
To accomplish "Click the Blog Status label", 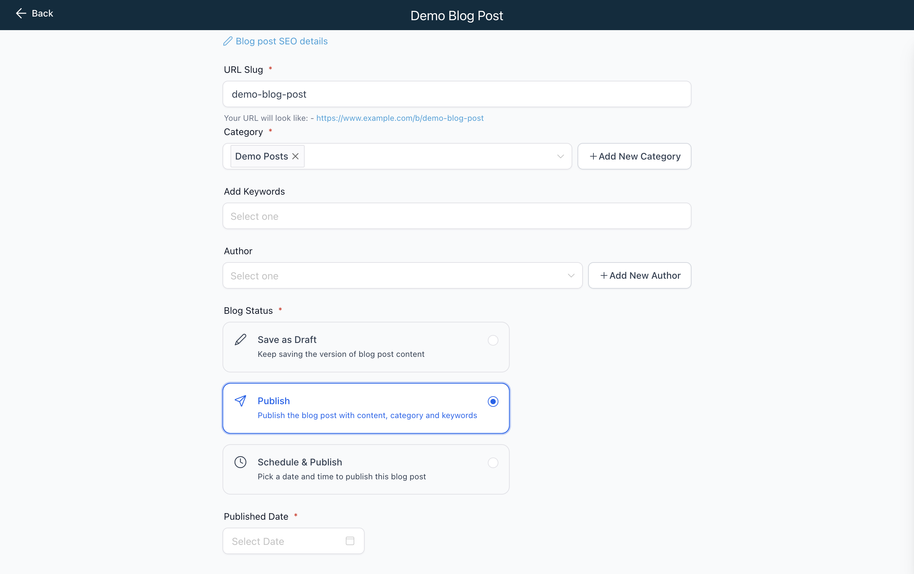I will point(248,311).
